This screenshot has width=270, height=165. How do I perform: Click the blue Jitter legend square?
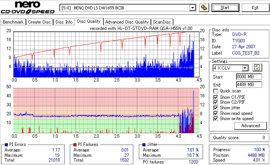(144, 145)
